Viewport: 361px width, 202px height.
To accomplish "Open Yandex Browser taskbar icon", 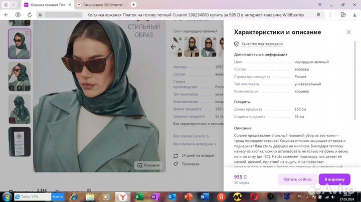I will pos(123,197).
